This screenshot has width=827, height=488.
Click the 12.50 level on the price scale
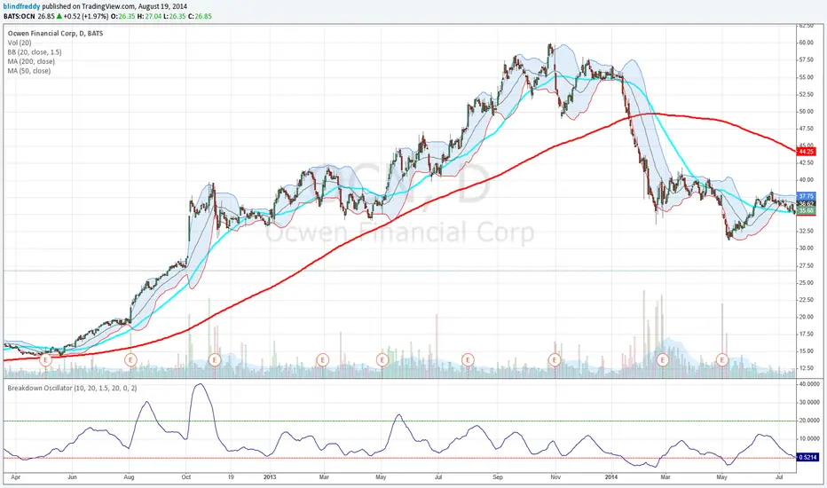(806, 368)
